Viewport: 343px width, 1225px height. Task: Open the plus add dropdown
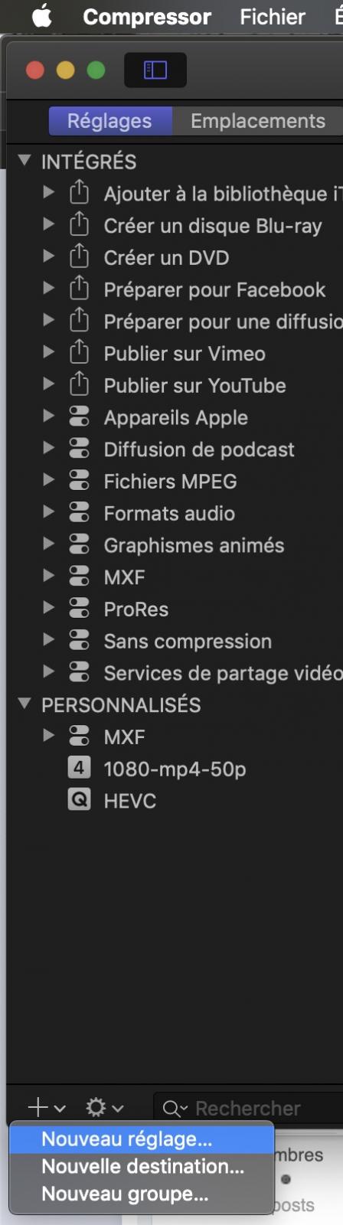point(47,1107)
